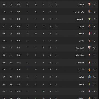Click the Granada crest in row 8

click(89, 34)
